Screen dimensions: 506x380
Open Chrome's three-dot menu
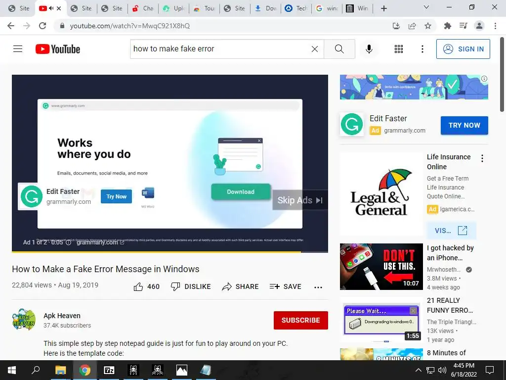coord(495,26)
